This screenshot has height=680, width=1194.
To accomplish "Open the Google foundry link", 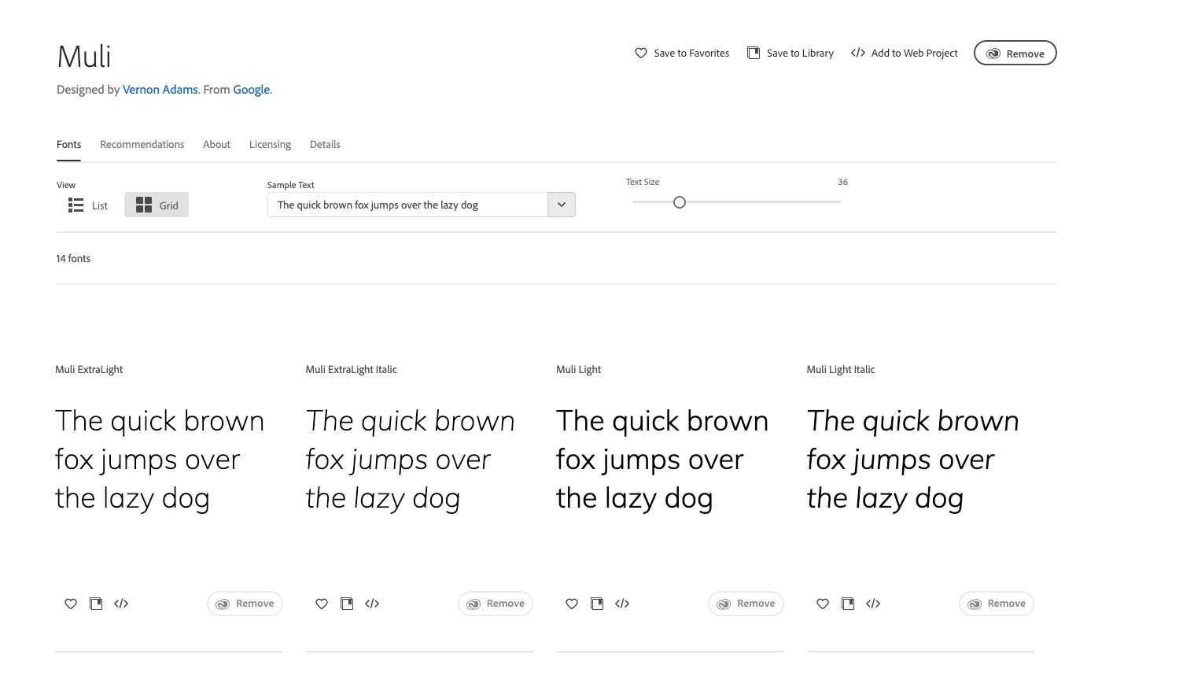I will click(252, 90).
